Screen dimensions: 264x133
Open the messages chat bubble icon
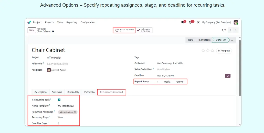click(183, 22)
